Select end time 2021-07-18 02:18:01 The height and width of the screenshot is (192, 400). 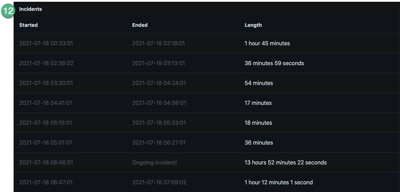159,43
